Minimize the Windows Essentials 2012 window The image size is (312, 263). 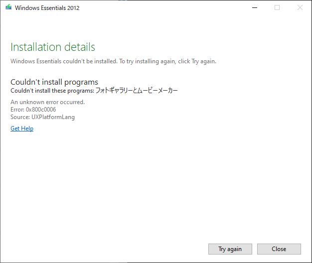point(255,7)
